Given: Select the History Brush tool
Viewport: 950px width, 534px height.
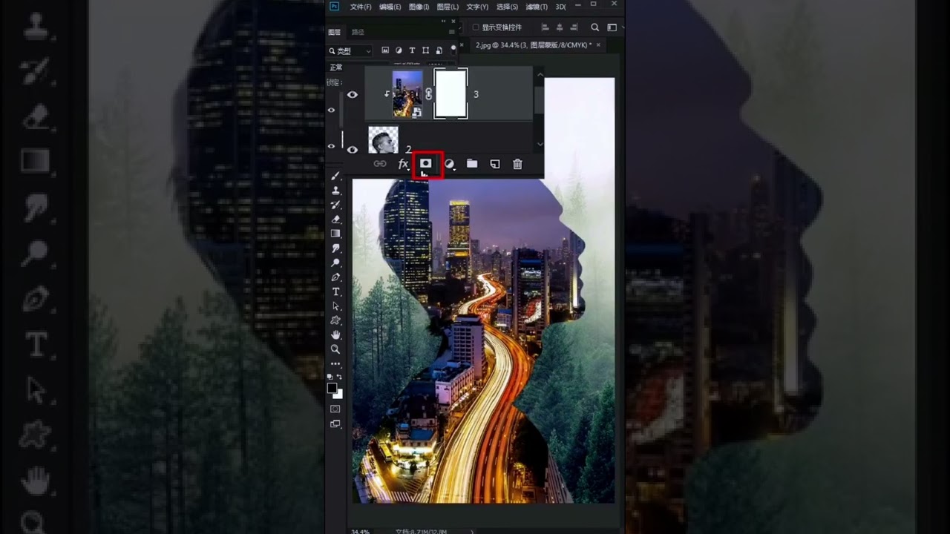Looking at the screenshot, I should coord(335,205).
